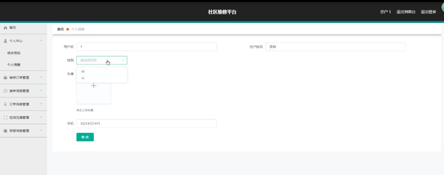Click the home icon beside 首页 in sidebar
444x175 pixels.
click(5, 28)
